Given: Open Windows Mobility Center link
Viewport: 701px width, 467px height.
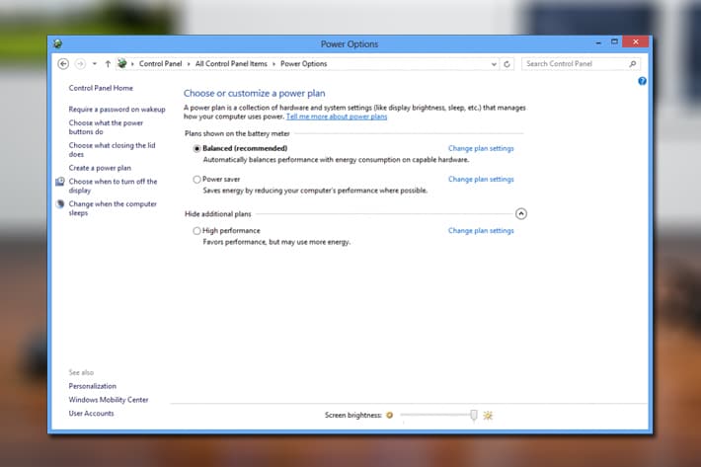Looking at the screenshot, I should point(109,400).
